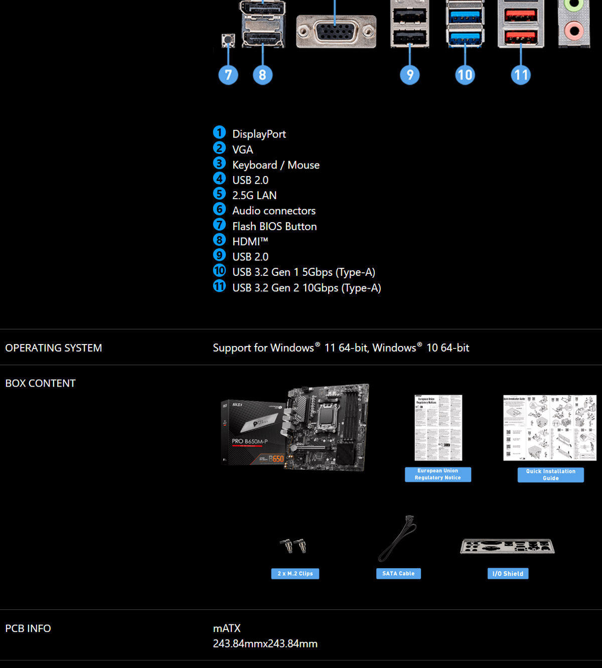Select the 'VGA' legend text
The height and width of the screenshot is (668, 602).
pos(243,149)
